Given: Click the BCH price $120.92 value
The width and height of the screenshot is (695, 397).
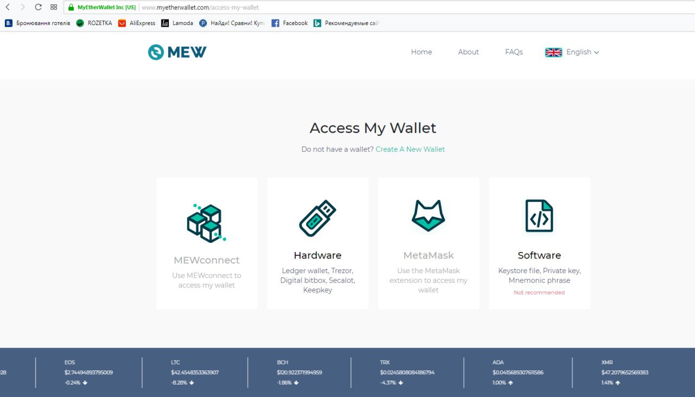Looking at the screenshot, I should 299,373.
